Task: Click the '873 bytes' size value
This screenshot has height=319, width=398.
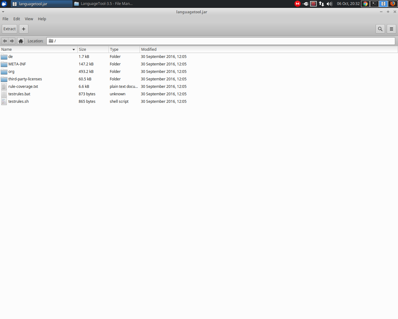Action: 87,94
